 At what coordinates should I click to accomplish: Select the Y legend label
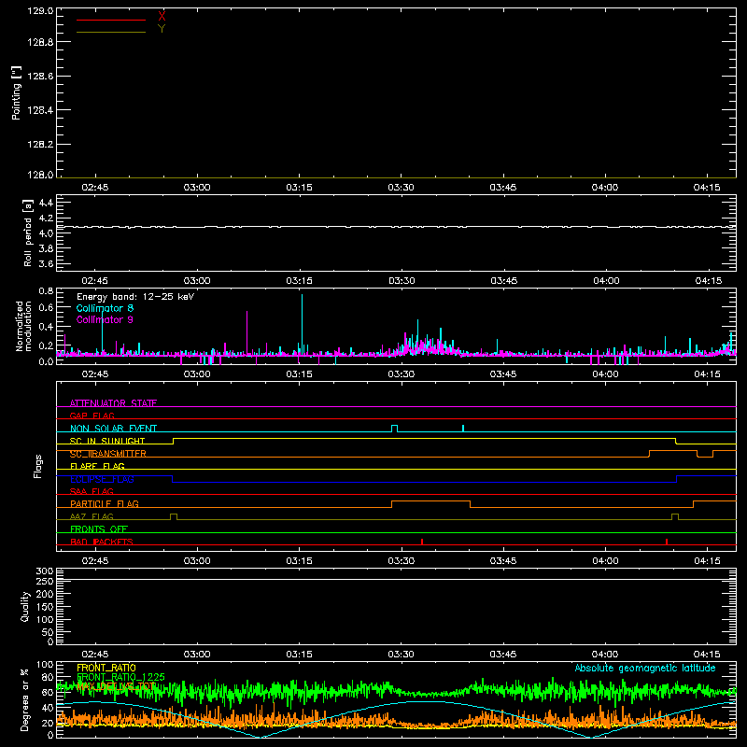(162, 29)
